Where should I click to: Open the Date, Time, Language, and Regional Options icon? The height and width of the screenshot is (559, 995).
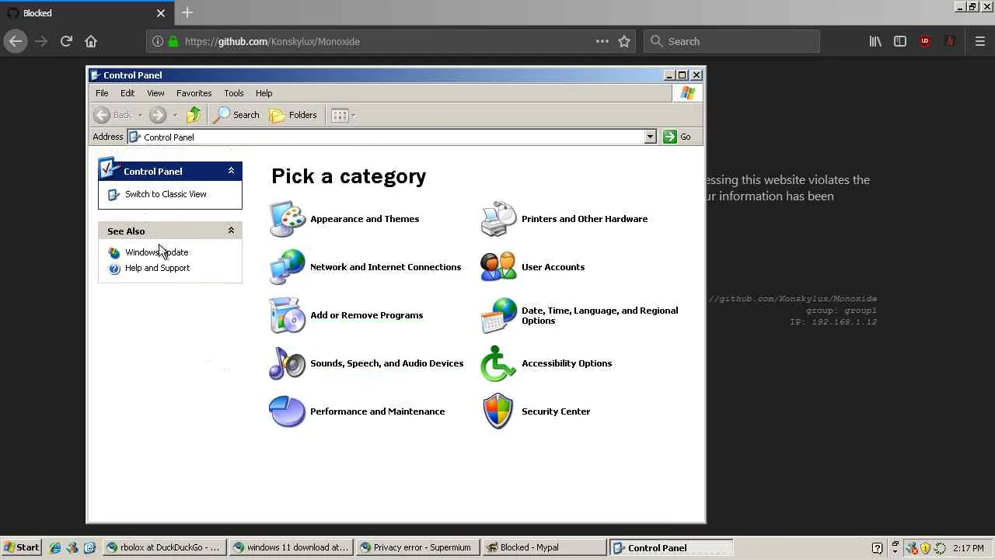pyautogui.click(x=498, y=315)
